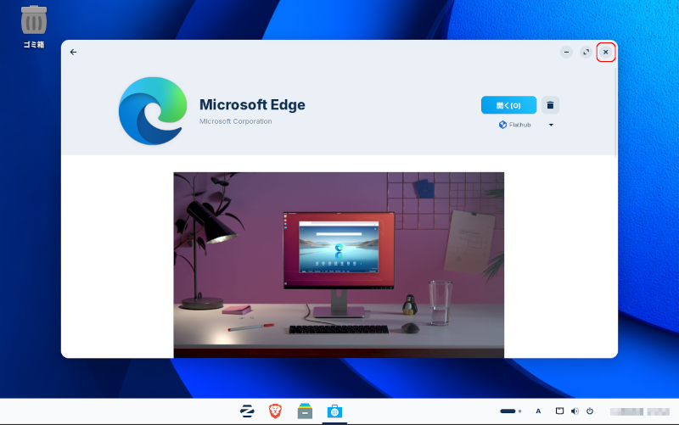Launch Brave browser from the taskbar
Viewport: 679px width, 425px height.
pyautogui.click(x=275, y=411)
